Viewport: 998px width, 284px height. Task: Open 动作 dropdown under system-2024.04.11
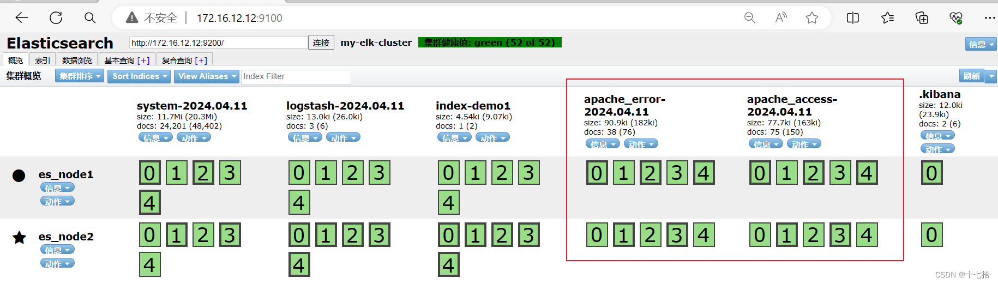[x=194, y=137]
